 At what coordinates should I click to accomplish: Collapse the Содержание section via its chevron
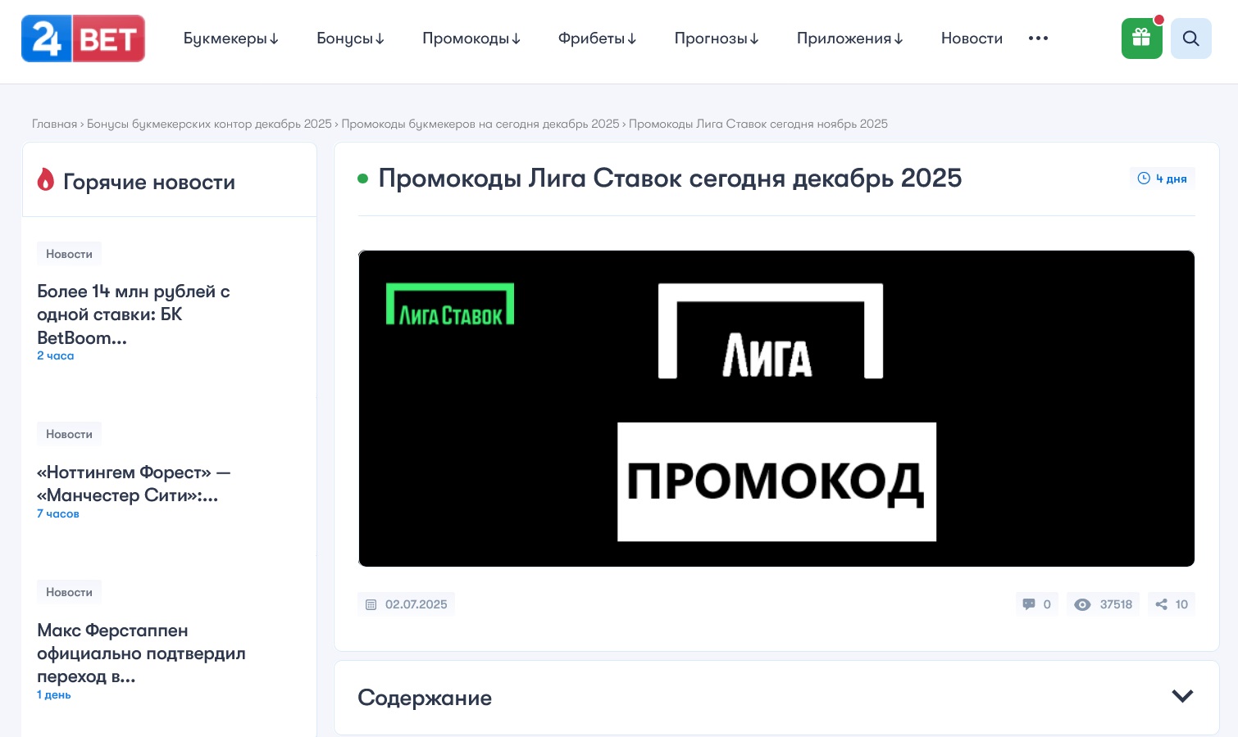(x=1182, y=695)
